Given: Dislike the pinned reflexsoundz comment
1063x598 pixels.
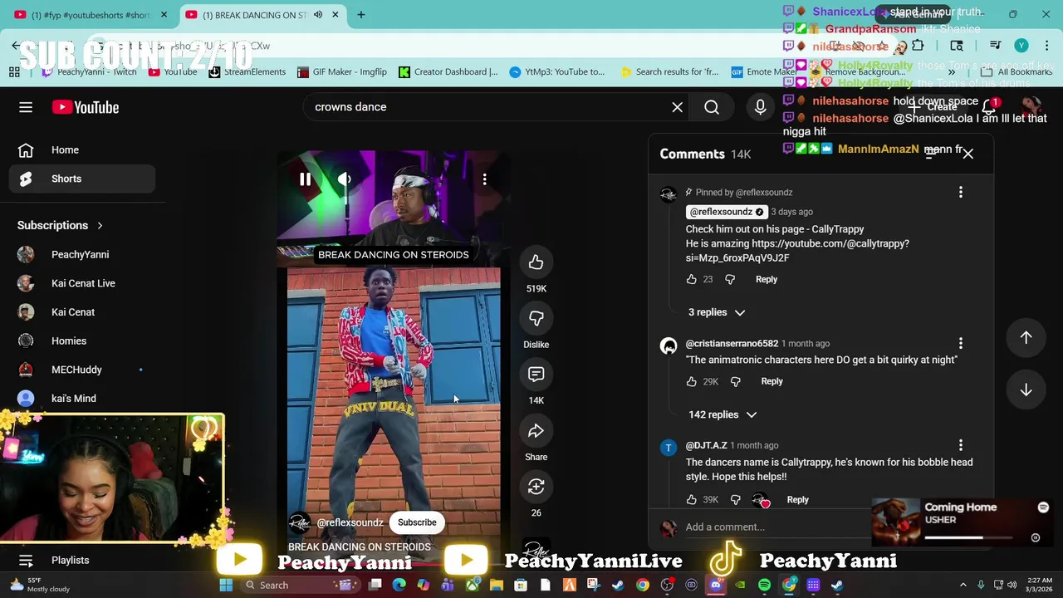Looking at the screenshot, I should [x=730, y=280].
